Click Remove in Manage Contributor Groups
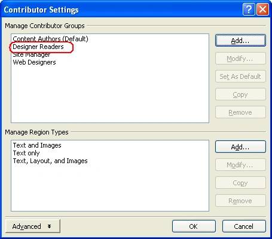The height and width of the screenshot is (239, 272). (x=240, y=112)
